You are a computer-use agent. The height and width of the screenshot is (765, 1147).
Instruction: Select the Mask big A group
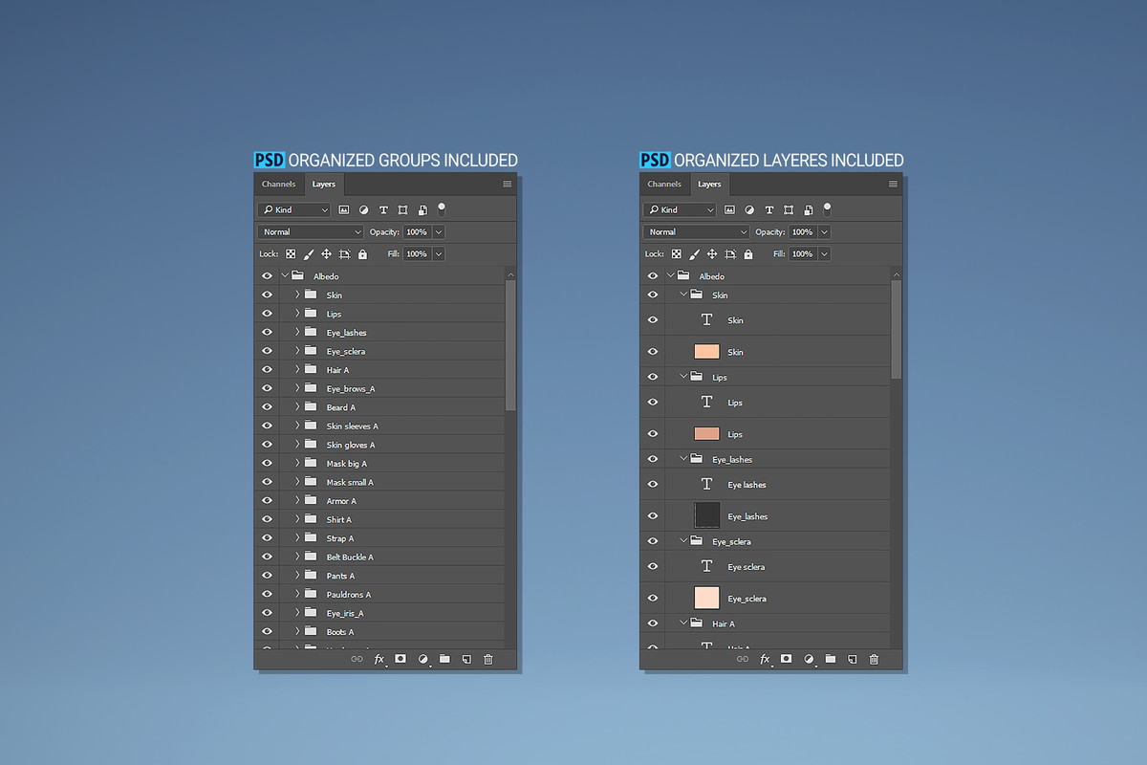(346, 464)
